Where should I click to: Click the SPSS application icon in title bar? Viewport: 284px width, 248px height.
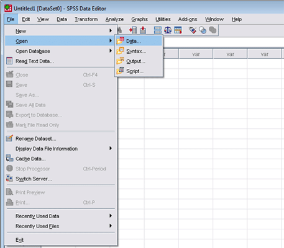point(8,8)
